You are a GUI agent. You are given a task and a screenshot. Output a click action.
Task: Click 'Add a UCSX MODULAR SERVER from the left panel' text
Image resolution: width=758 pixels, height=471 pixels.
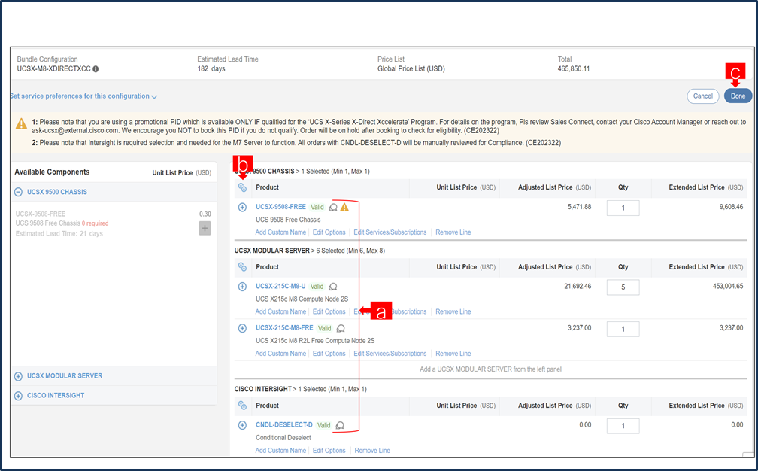(490, 369)
